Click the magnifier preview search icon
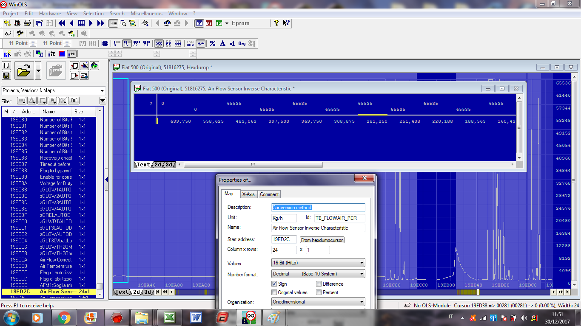The width and height of the screenshot is (581, 326). 123,23
